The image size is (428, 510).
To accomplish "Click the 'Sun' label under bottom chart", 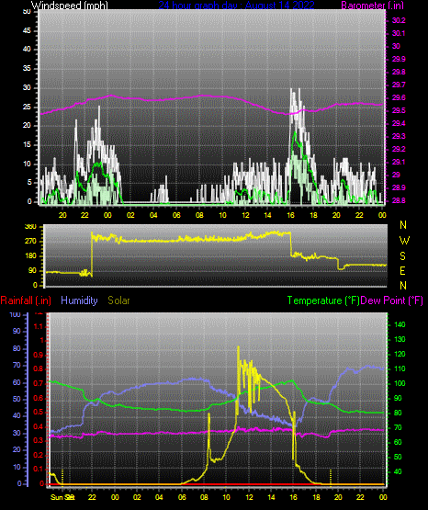I will pos(57,497).
